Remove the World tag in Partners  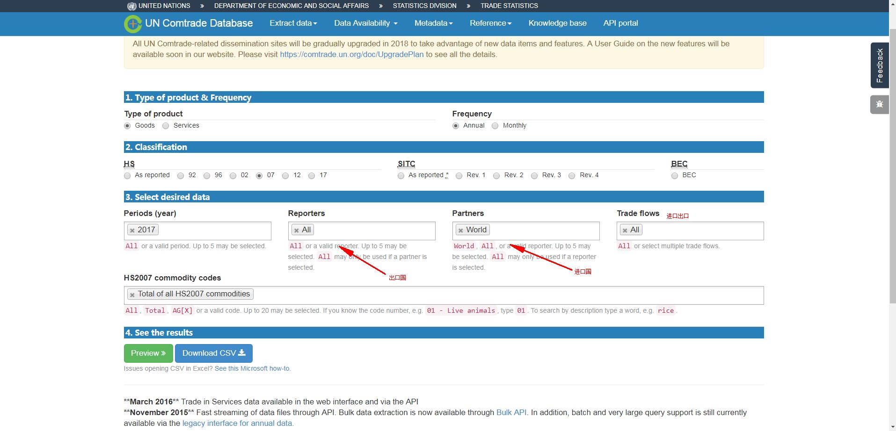tap(461, 230)
